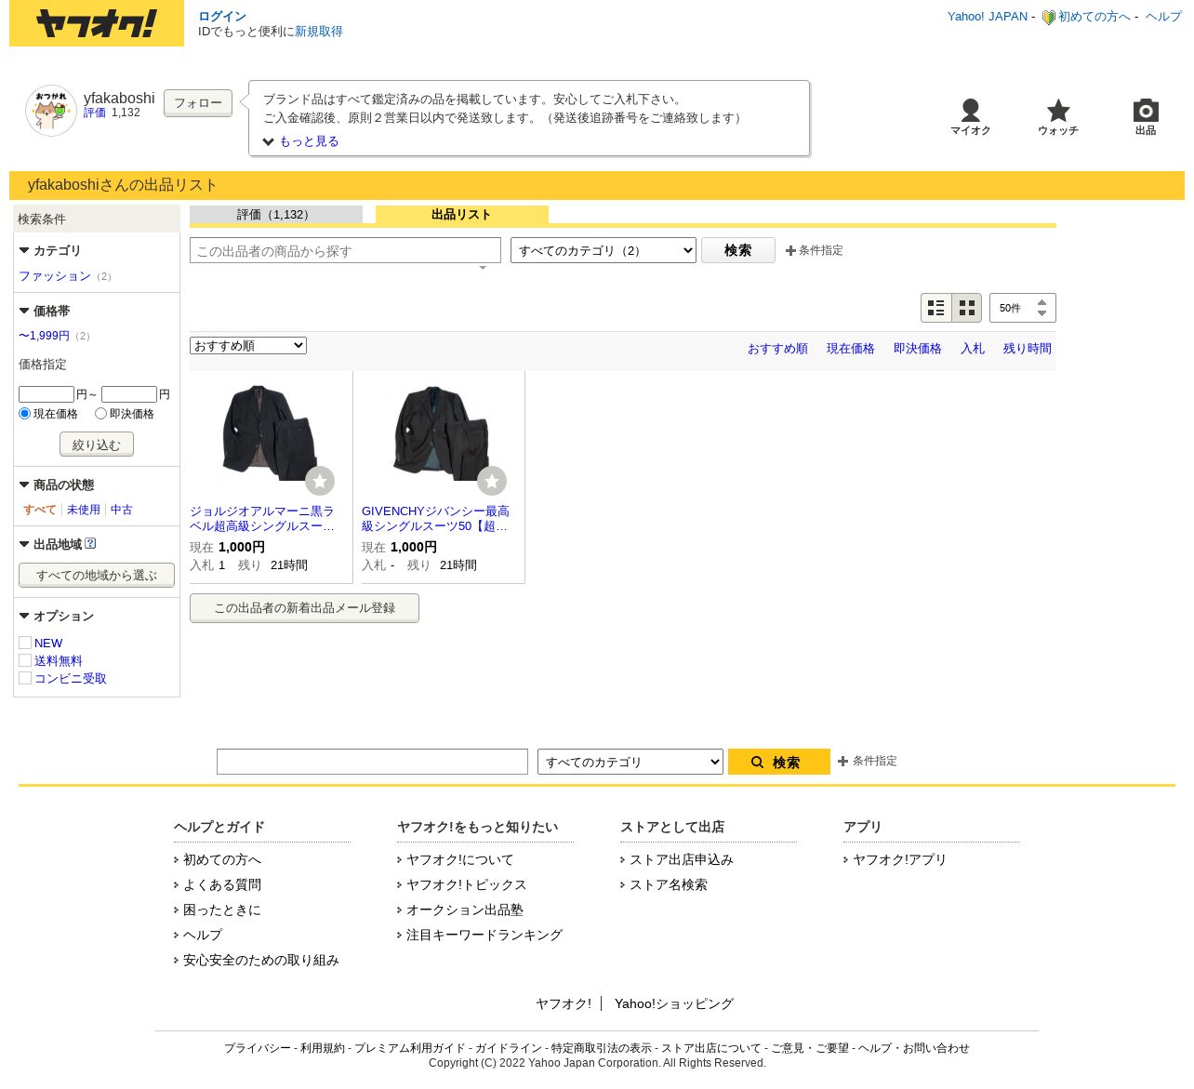This screenshot has height=1089, width=1194.
Task: Click the Yahoo! JAPAN header link
Action: click(x=988, y=17)
